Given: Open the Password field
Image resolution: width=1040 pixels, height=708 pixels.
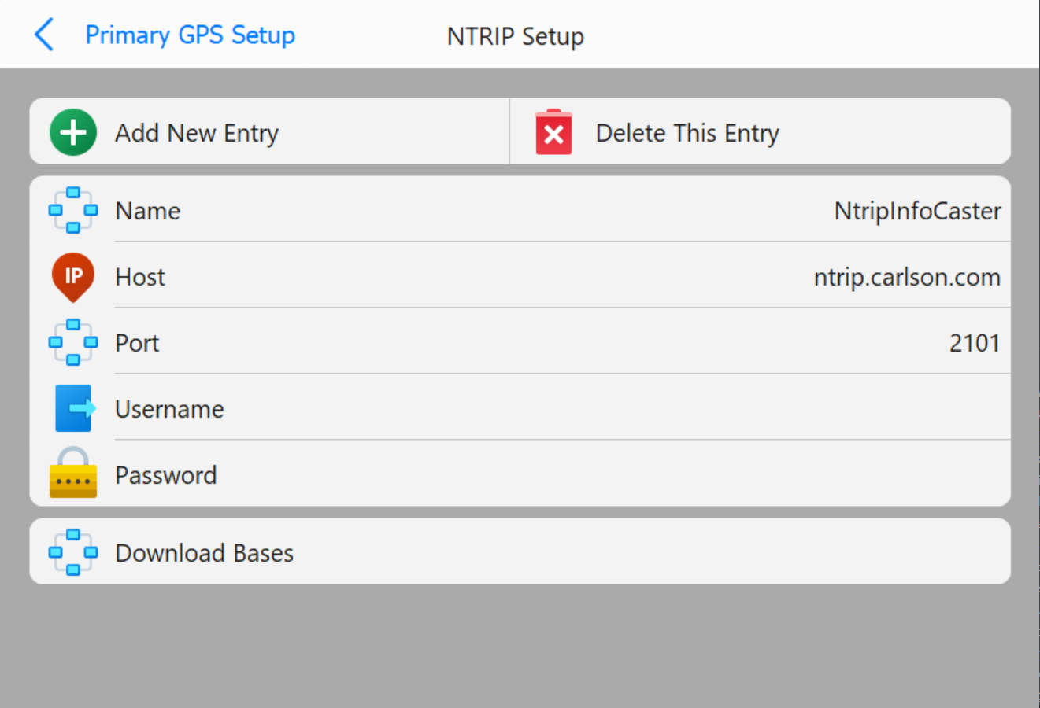Looking at the screenshot, I should (x=520, y=474).
